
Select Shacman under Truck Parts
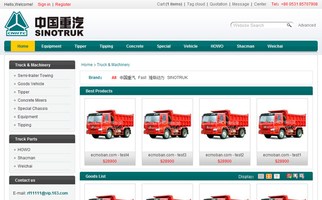pos(26,158)
